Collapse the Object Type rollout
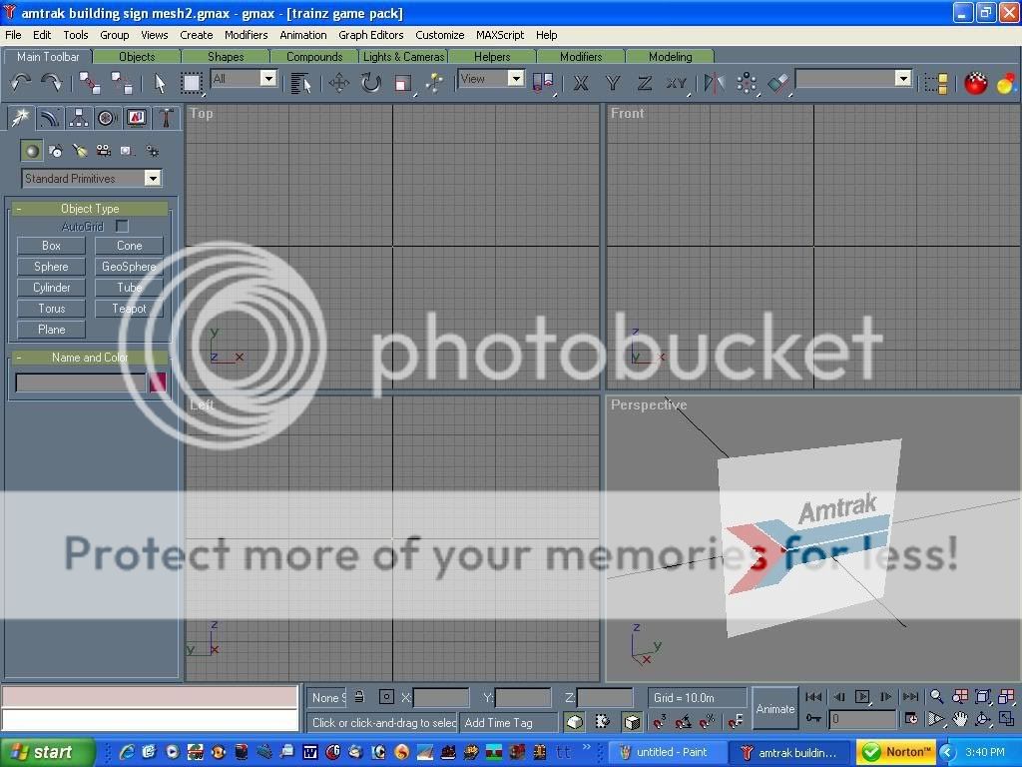The width and height of the screenshot is (1022, 767). coord(90,209)
